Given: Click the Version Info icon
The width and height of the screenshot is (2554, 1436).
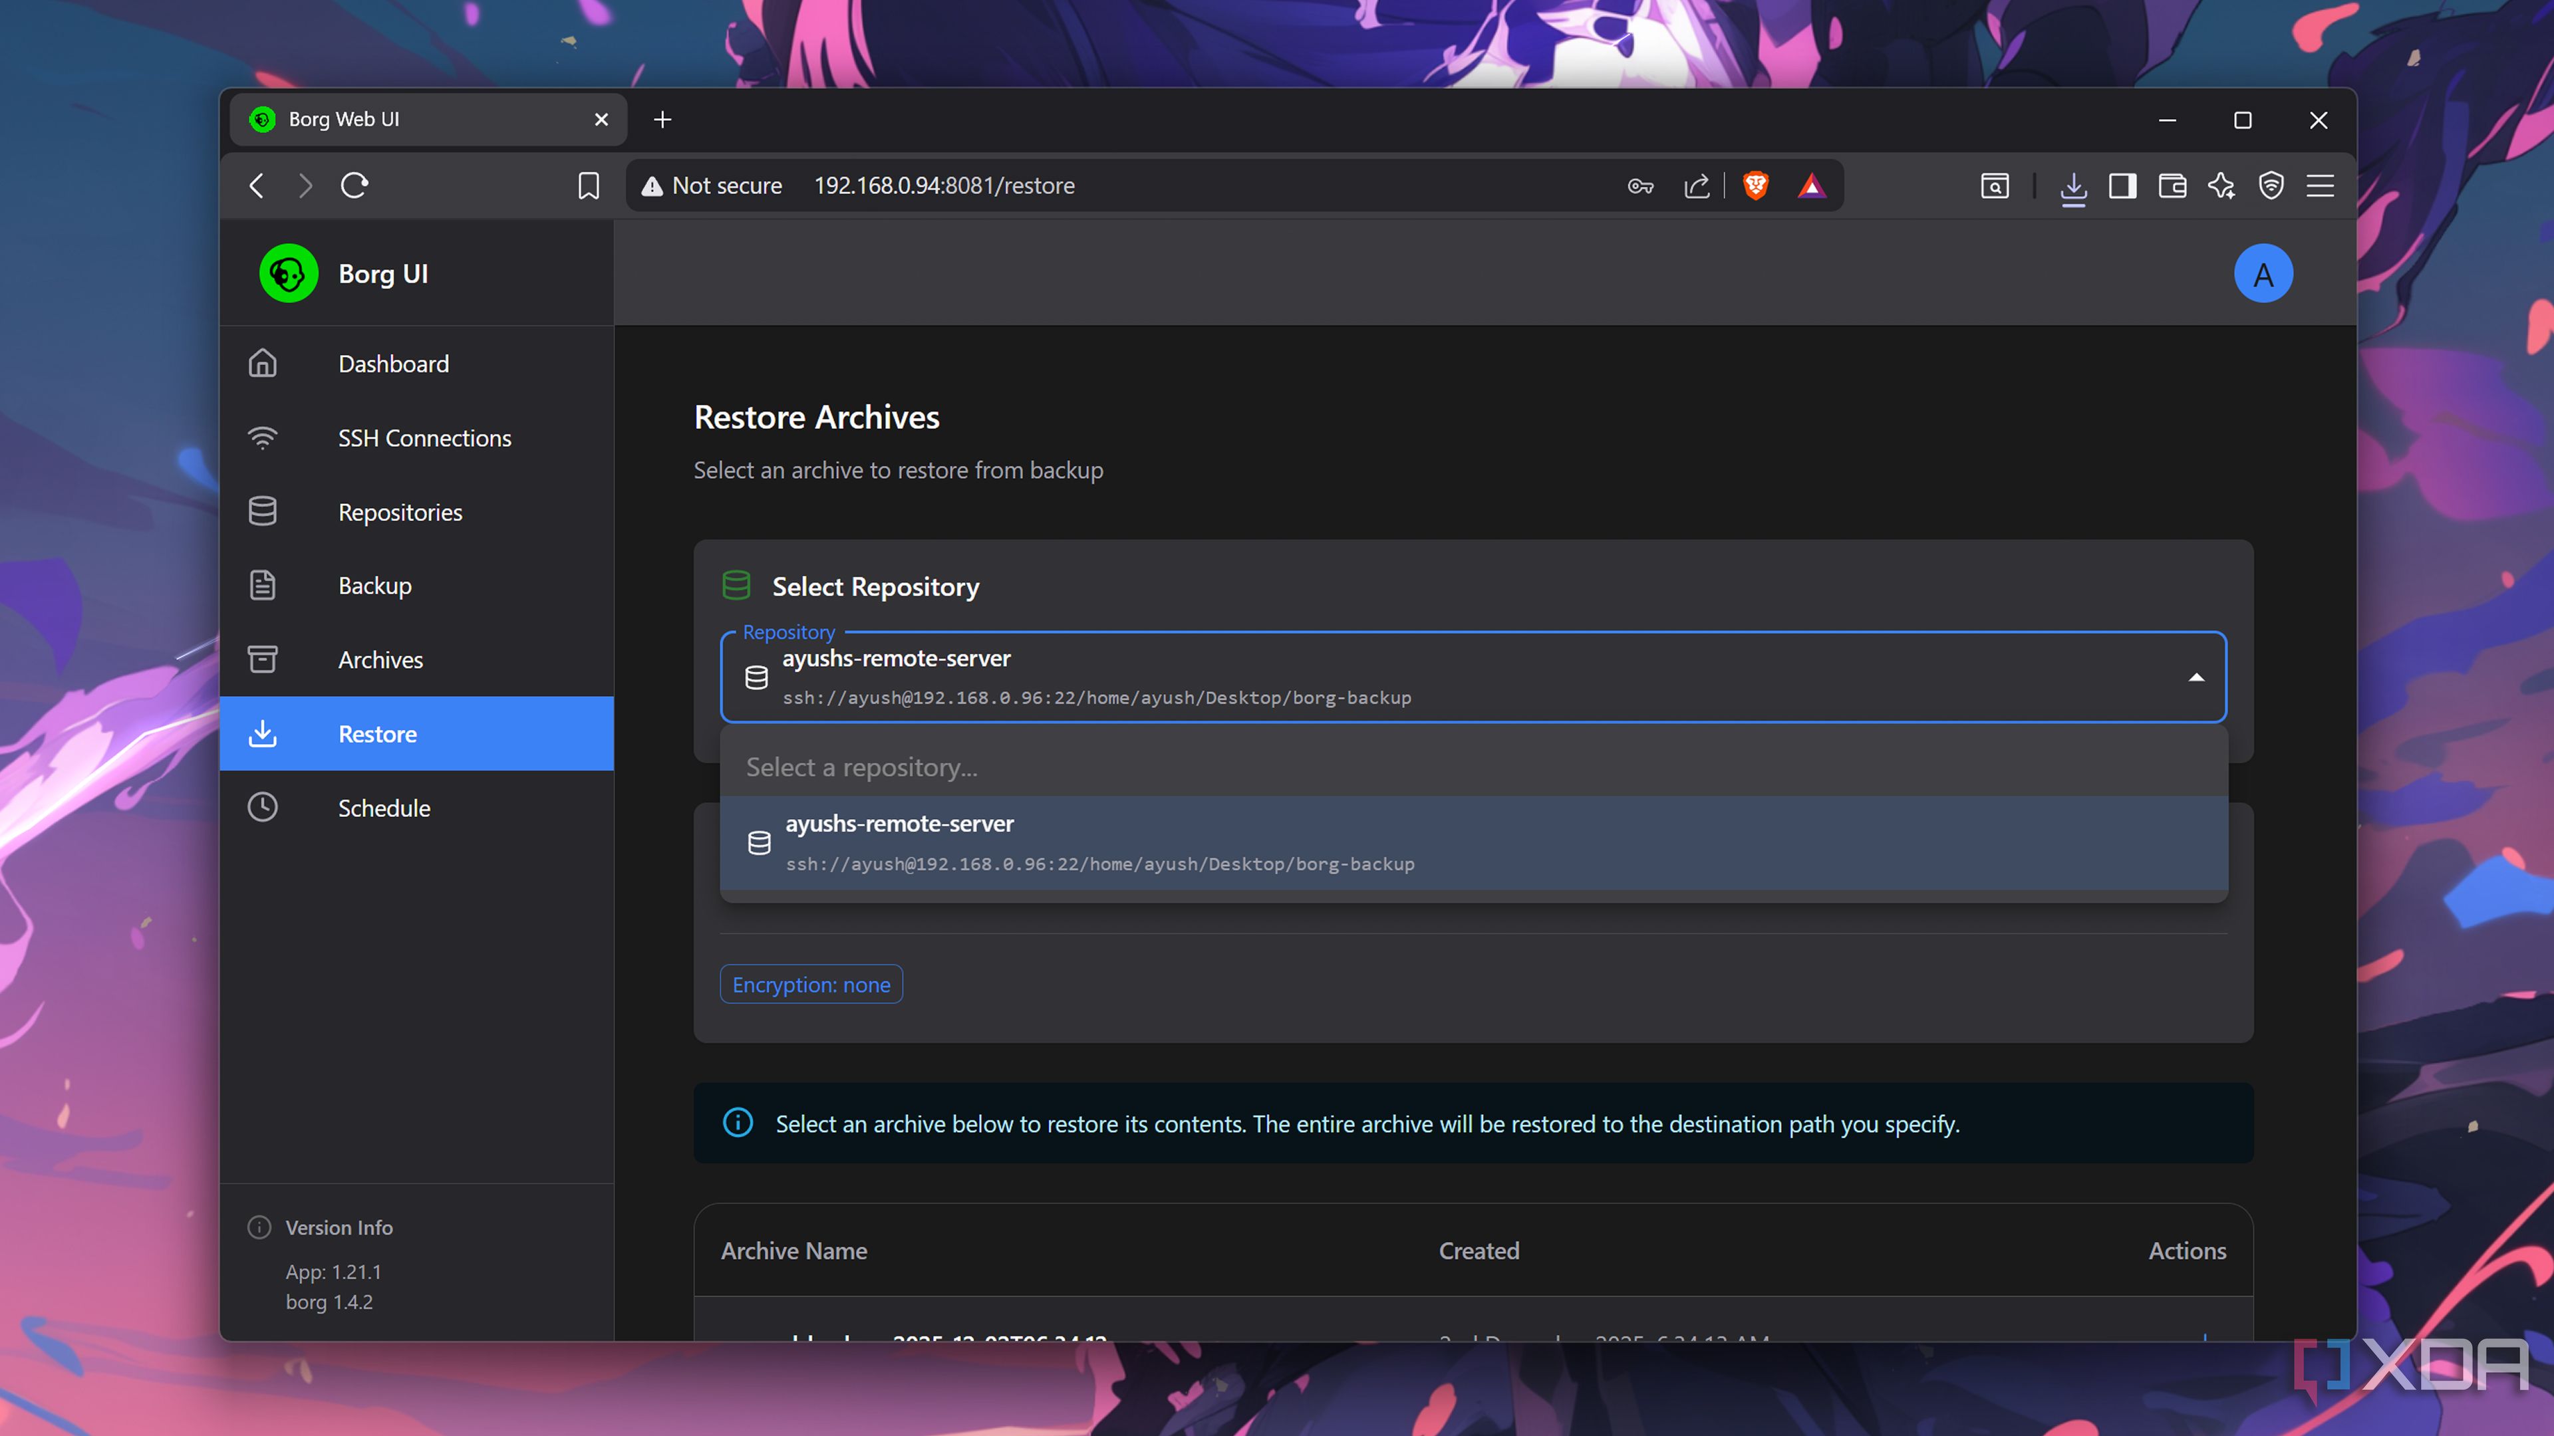Looking at the screenshot, I should point(260,1227).
